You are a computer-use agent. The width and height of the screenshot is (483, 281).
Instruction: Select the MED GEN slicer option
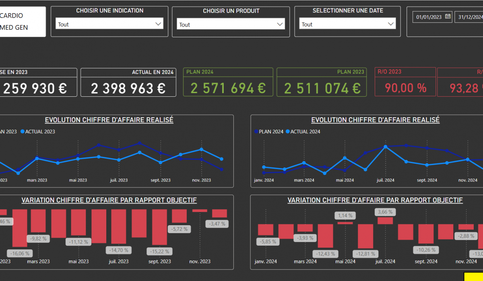pyautogui.click(x=14, y=28)
